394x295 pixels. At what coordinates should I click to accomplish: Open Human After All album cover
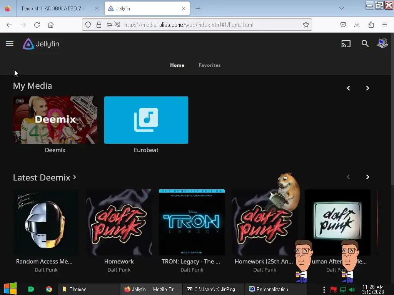coord(337,222)
